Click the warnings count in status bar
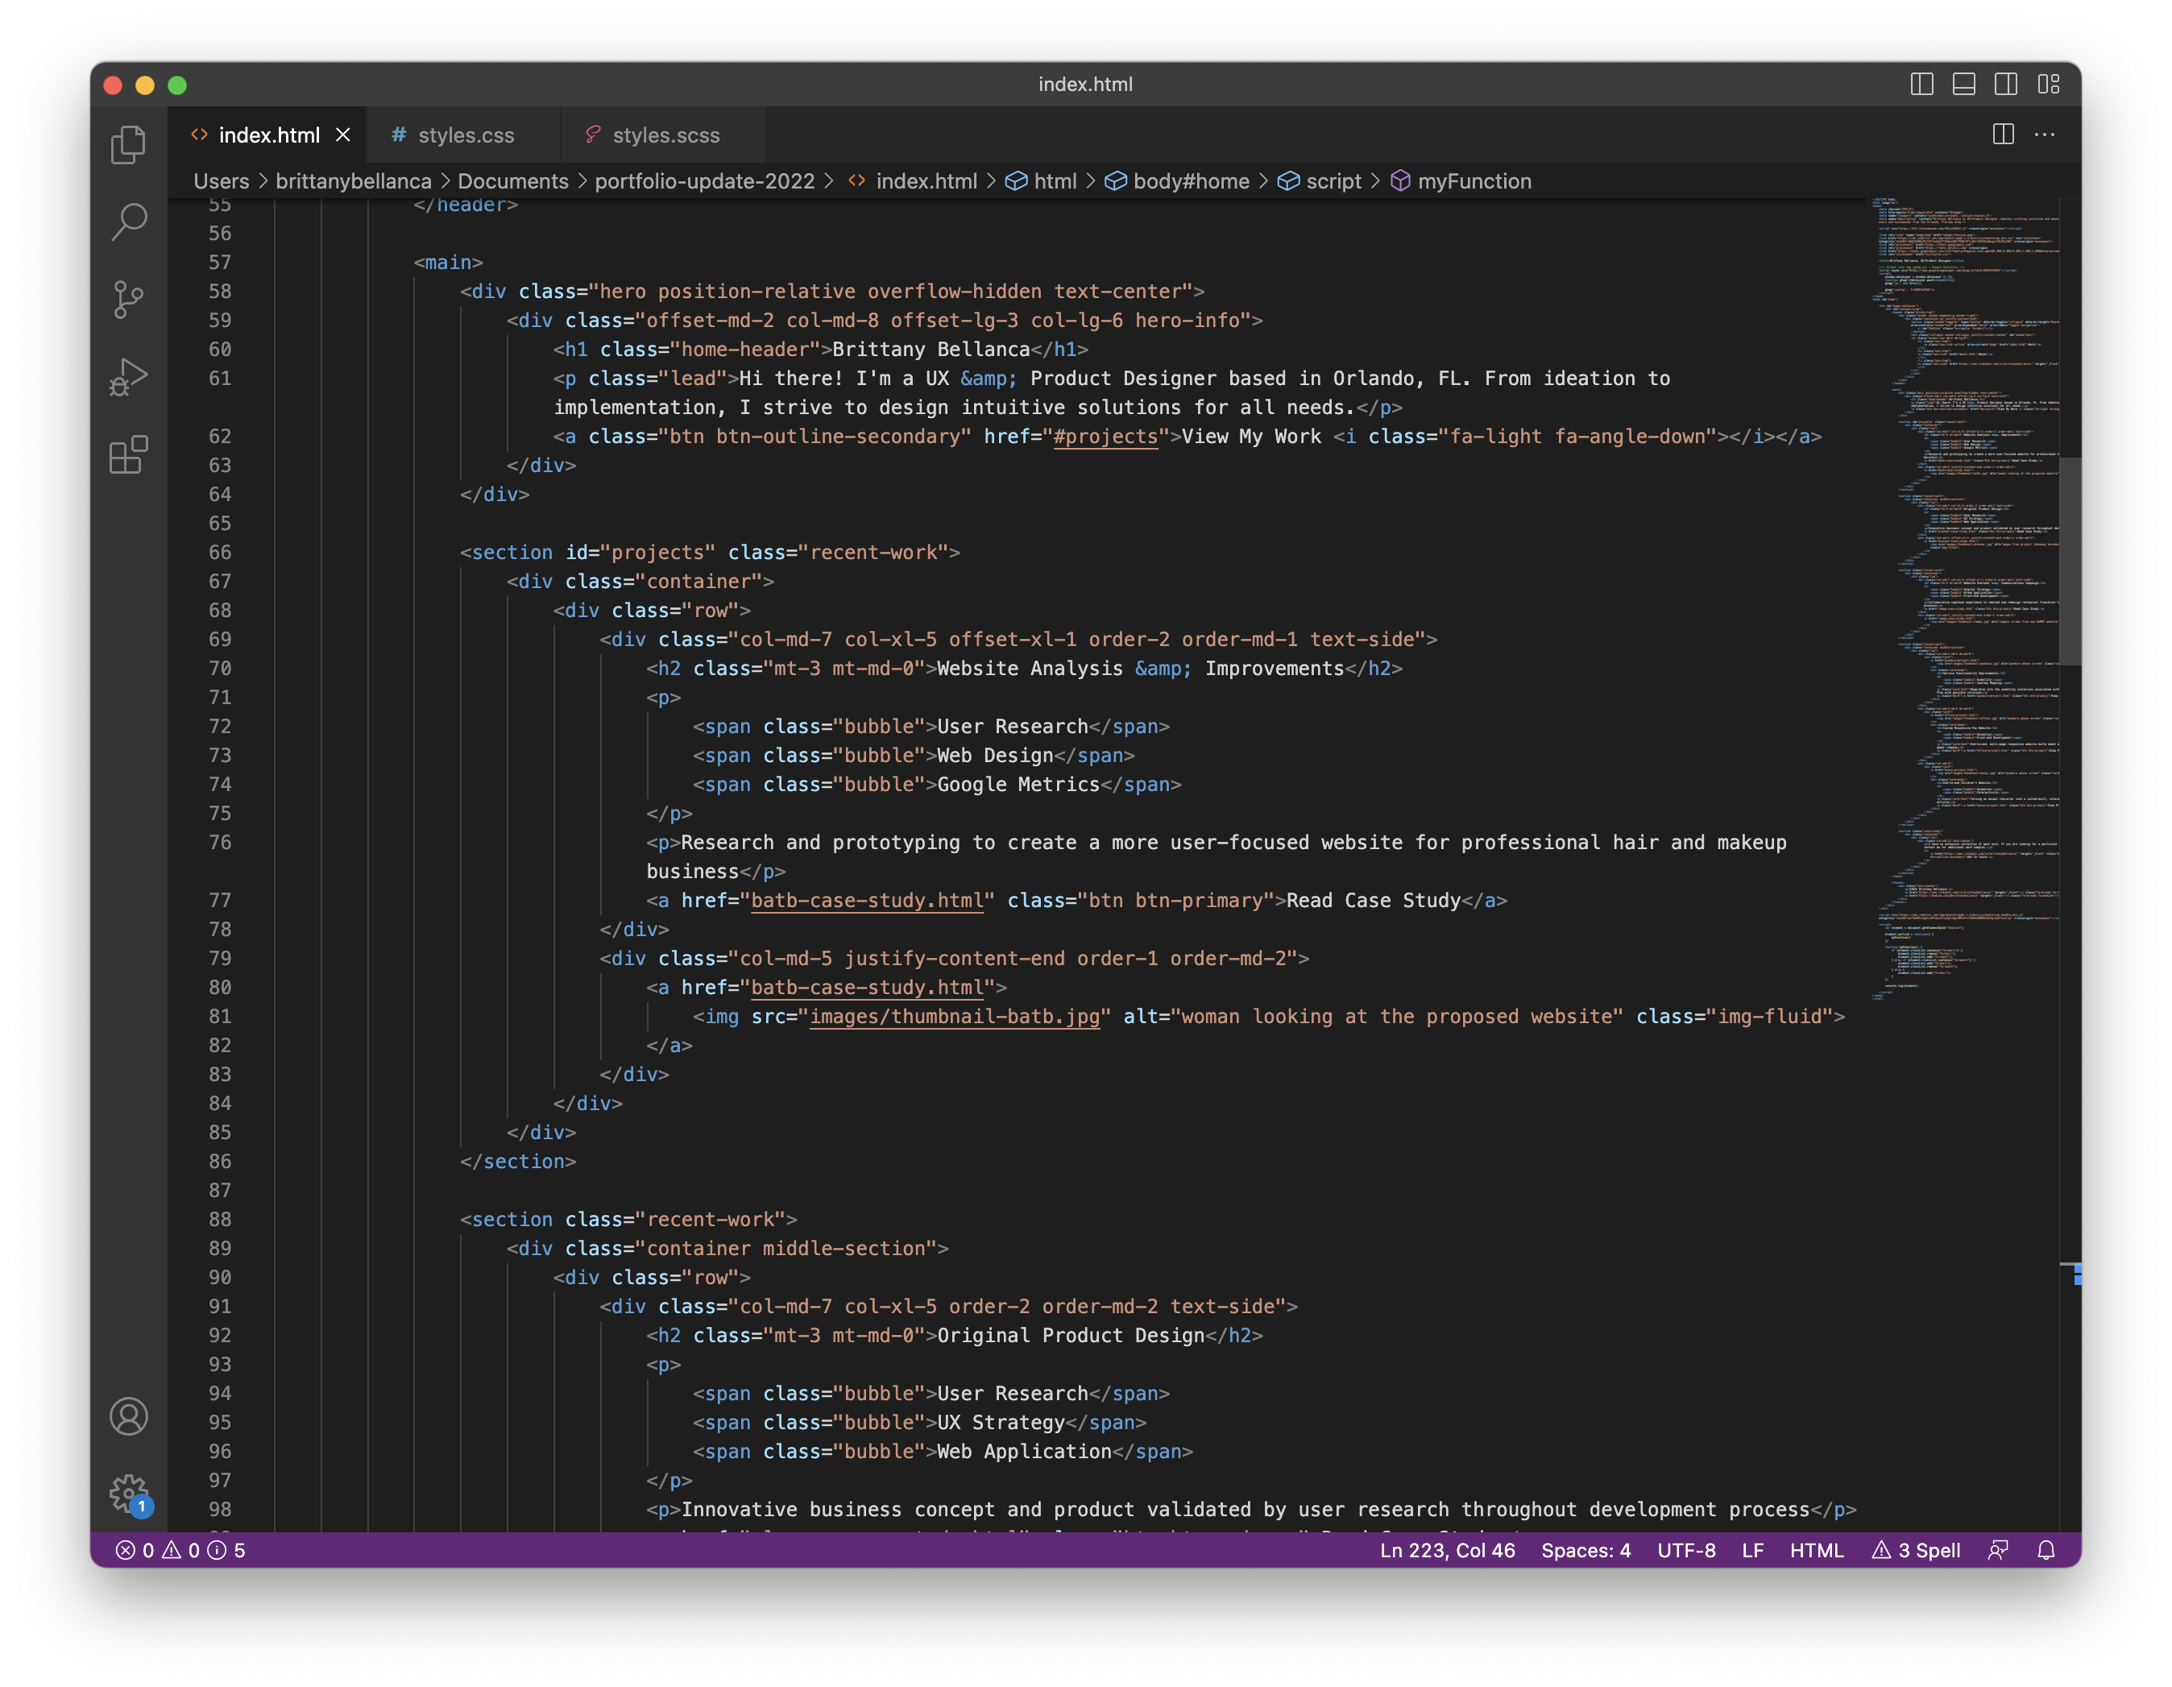The height and width of the screenshot is (1687, 2172). (181, 1550)
